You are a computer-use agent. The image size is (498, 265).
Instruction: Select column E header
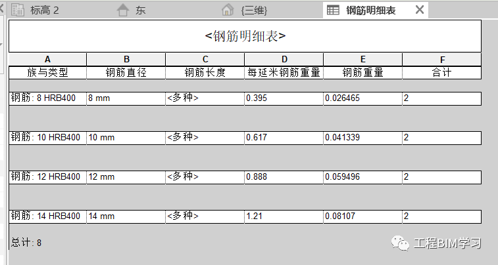point(362,60)
